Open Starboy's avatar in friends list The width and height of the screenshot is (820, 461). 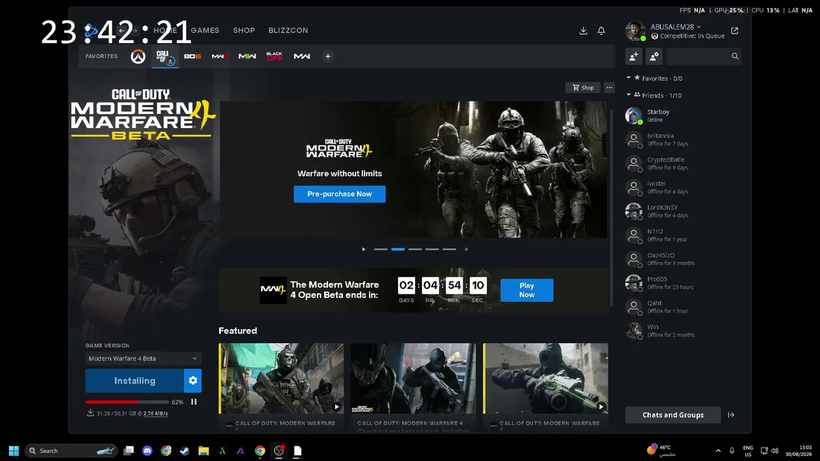pyautogui.click(x=634, y=116)
